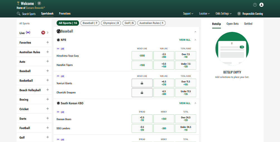Select the Olympics | 3 filter pill
The width and height of the screenshot is (280, 142).
click(x=111, y=23)
